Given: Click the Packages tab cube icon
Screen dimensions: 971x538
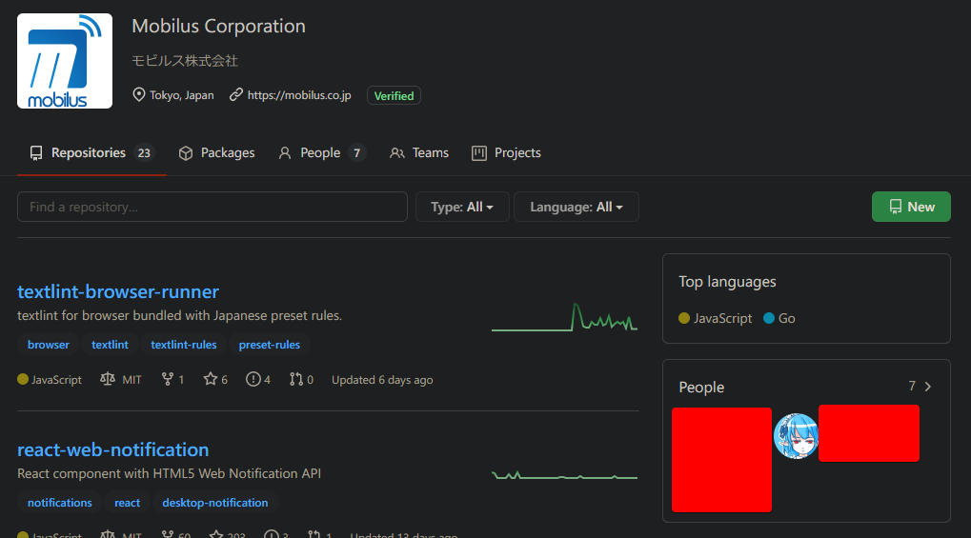Looking at the screenshot, I should (x=186, y=153).
